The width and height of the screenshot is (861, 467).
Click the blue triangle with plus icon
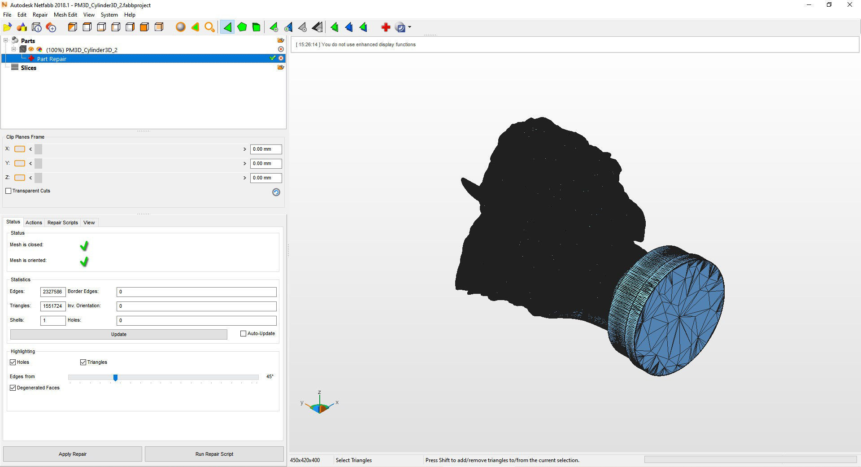(288, 27)
